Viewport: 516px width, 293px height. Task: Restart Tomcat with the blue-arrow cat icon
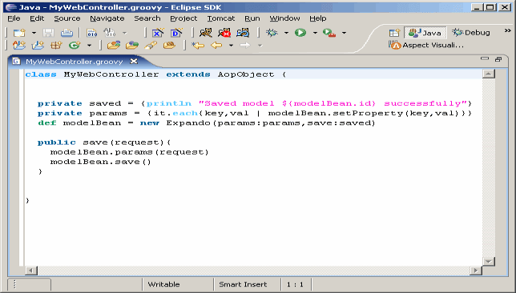[243, 33]
